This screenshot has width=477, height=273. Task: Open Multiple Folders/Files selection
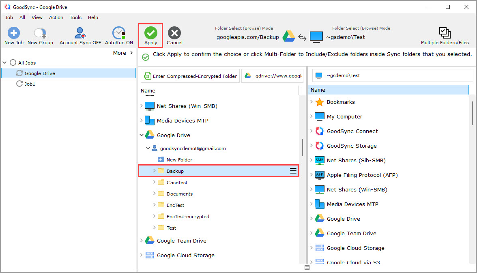[x=445, y=35]
